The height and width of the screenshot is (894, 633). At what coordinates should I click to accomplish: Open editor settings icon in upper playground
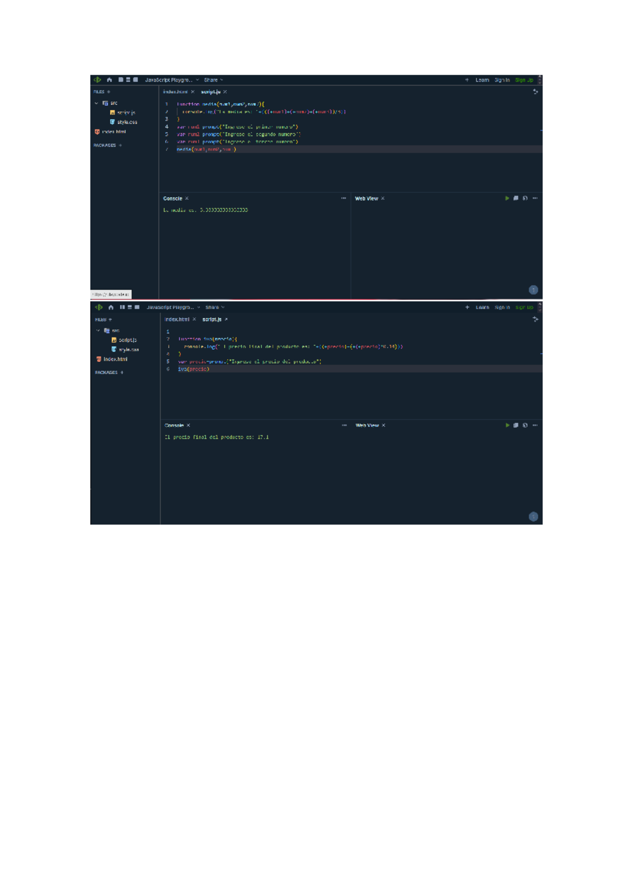535,92
